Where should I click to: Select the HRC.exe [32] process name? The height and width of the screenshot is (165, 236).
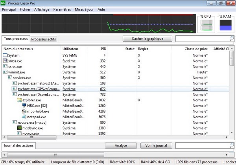(37, 106)
